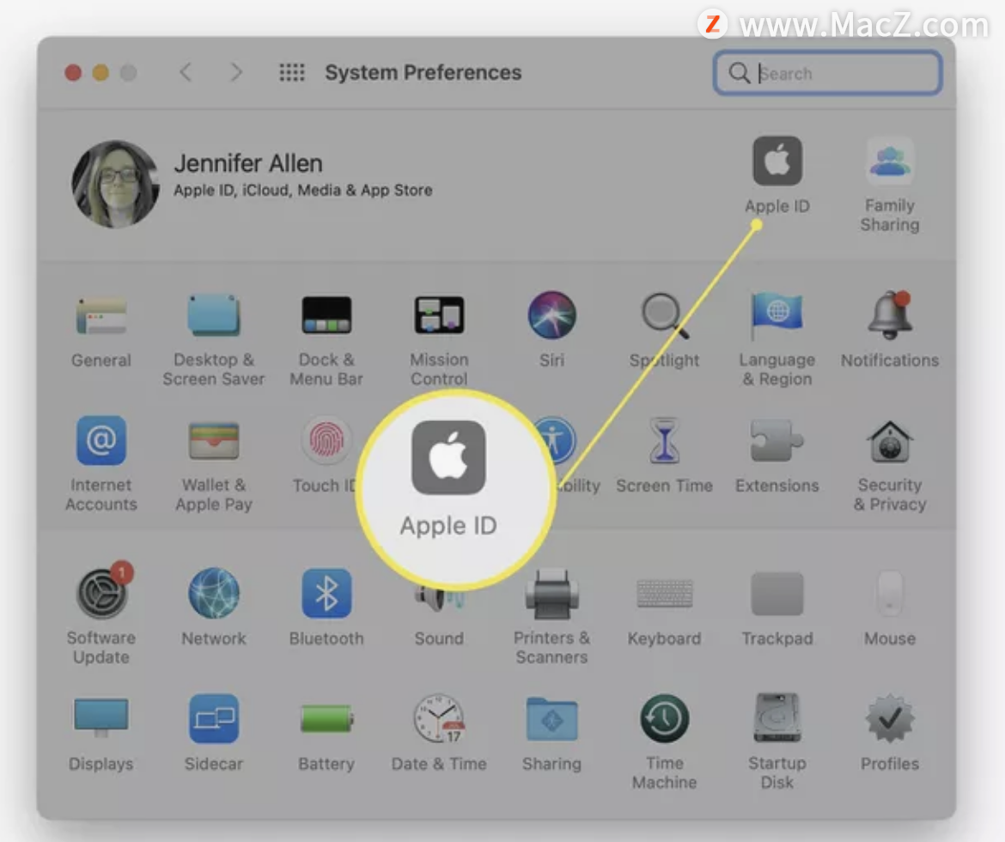Open Spotlight preferences
1005x842 pixels.
tap(665, 314)
